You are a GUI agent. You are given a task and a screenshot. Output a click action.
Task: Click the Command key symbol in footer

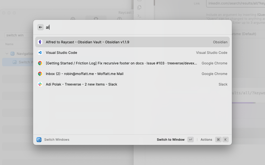coord(218,140)
